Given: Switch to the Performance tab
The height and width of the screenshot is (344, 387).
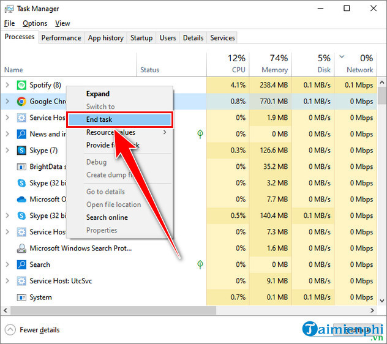Looking at the screenshot, I should tap(61, 38).
